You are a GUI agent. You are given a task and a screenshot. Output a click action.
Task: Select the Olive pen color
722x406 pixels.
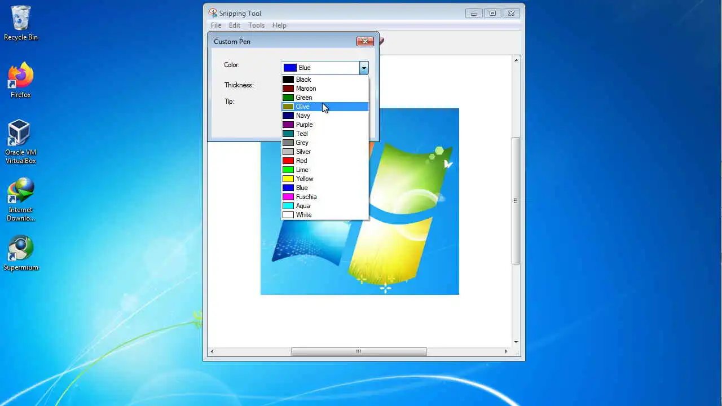coord(325,107)
